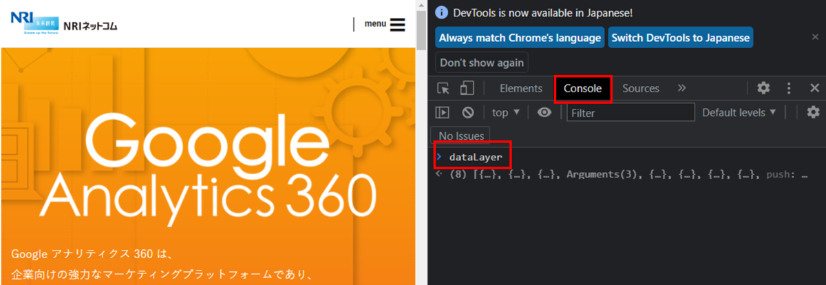Clear the console output
826x285 pixels.
468,112
